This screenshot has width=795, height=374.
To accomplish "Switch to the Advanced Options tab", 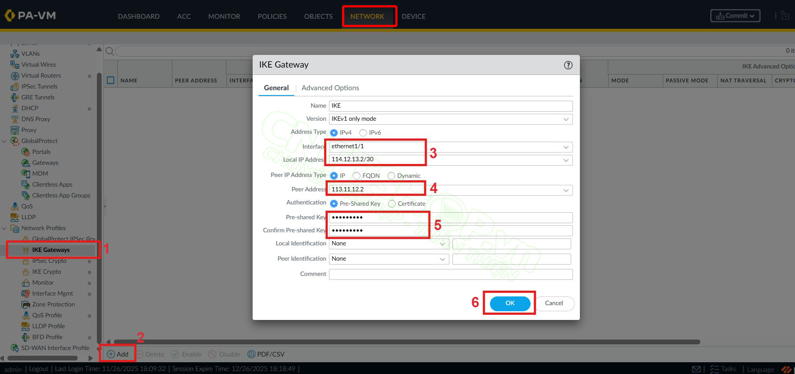I will [x=330, y=88].
